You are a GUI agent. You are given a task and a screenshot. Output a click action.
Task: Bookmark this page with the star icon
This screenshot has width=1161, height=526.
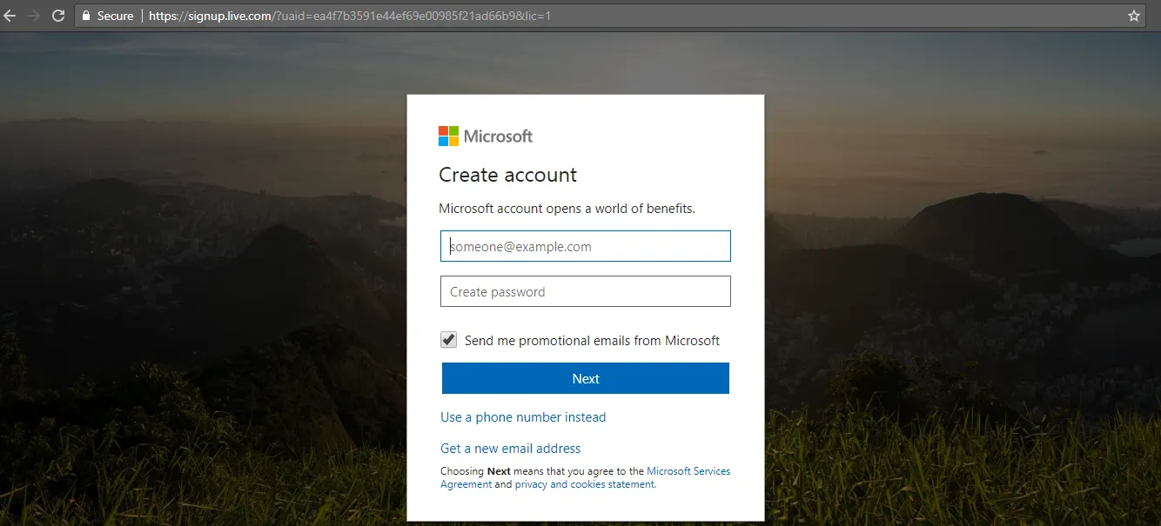(1134, 16)
